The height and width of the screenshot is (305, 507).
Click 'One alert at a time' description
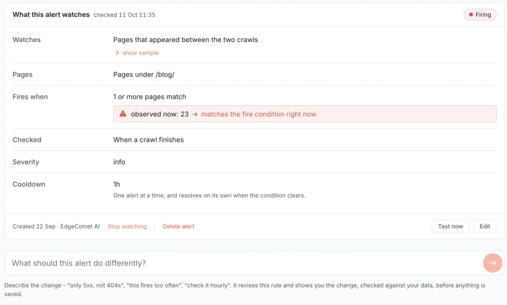(209, 195)
